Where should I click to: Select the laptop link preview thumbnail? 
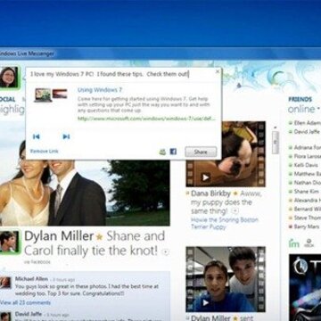pyautogui.click(x=43, y=95)
